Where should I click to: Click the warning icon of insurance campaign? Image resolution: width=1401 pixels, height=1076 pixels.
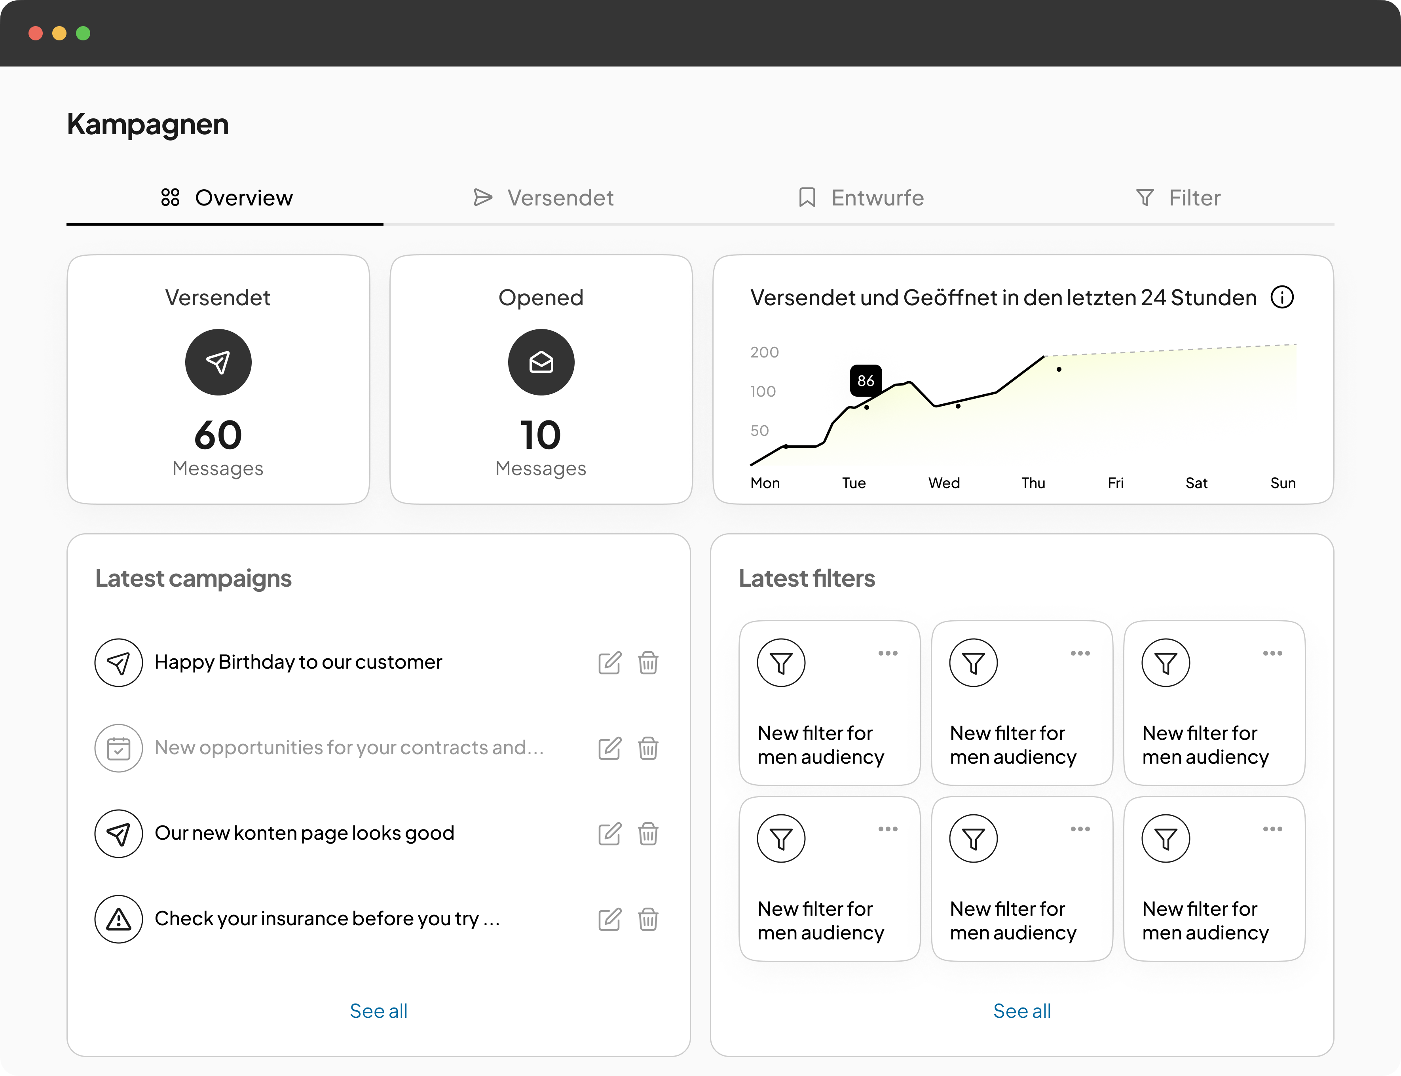118,919
